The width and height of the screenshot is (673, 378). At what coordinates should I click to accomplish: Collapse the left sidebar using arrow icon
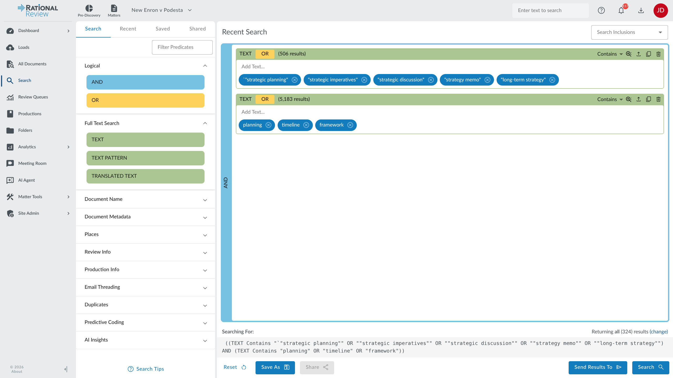(65, 369)
